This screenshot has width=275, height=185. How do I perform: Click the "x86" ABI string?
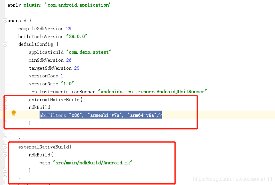[x=75, y=115]
